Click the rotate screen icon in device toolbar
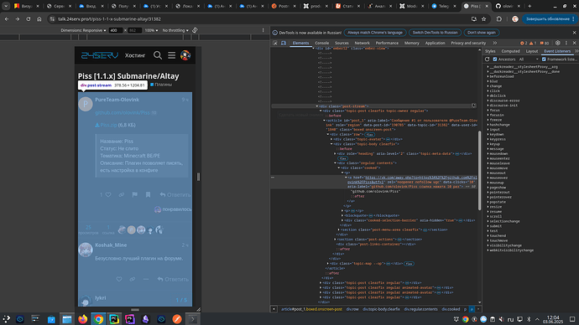This screenshot has height=325, width=579. pos(195,30)
